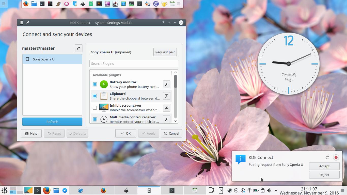Edit the device name with the pencil icon

click(78, 48)
